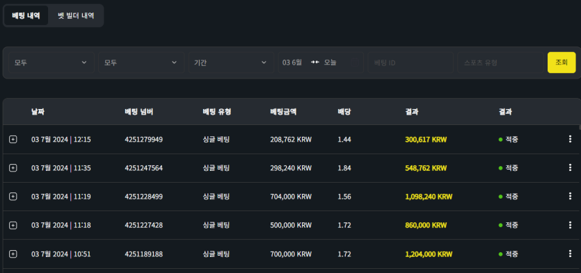Click the 베팅 유형 column header

point(217,112)
